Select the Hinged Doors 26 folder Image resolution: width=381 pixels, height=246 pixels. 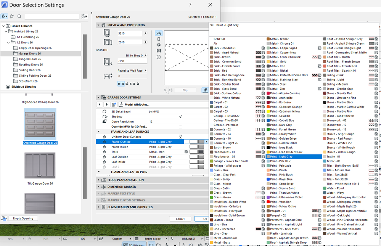[30, 59]
